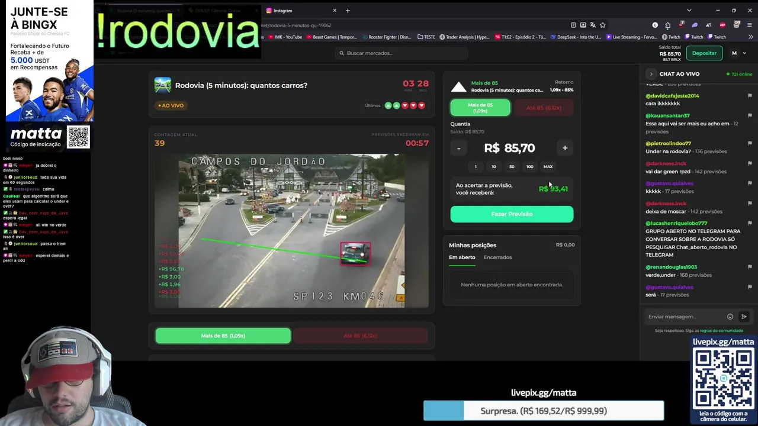758x426 pixels.
Task: Click the ABP adblock extension icon
Action: point(722,25)
